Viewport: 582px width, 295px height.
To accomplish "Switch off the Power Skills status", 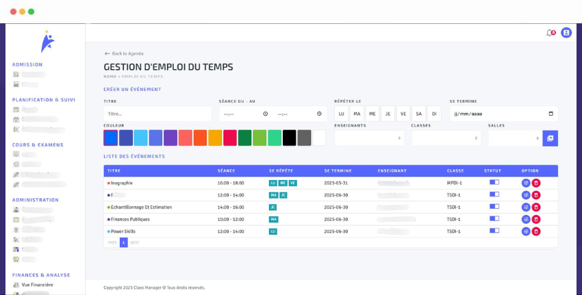I will pos(494,231).
